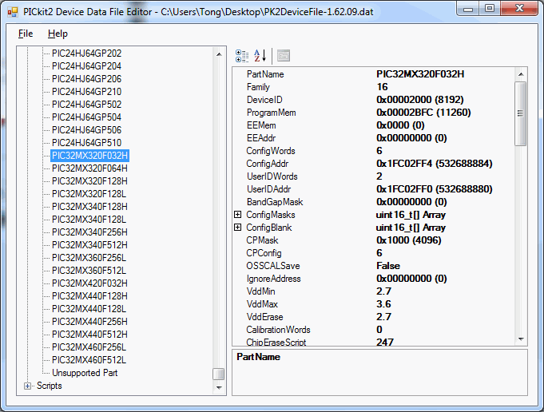Click the PICkit2 app icon in title bar
The image size is (544, 412).
click(13, 12)
